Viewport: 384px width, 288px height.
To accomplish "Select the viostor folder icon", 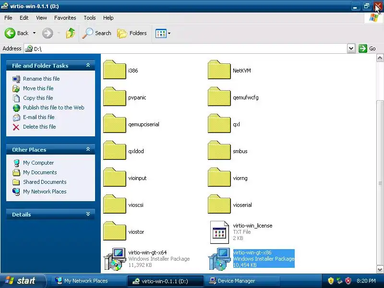I will click(x=115, y=231).
